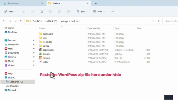Switch to the htdocs tab
178x100 pixels.
[x=69, y=3]
